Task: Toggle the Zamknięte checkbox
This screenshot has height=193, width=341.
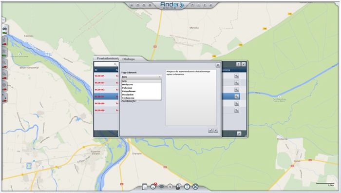Action: (x=138, y=101)
